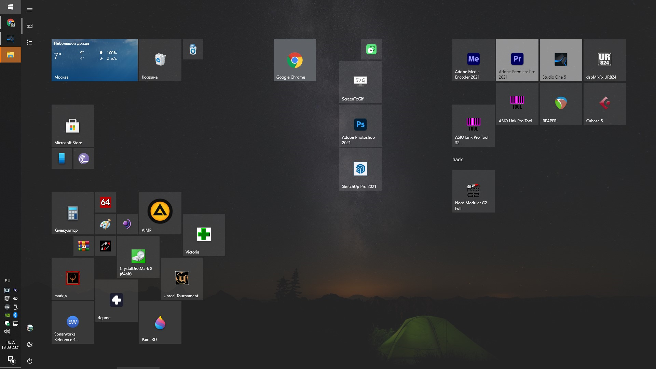Image resolution: width=656 pixels, height=369 pixels.
Task: Open File Explorer on the taskbar
Action: pyautogui.click(x=11, y=55)
